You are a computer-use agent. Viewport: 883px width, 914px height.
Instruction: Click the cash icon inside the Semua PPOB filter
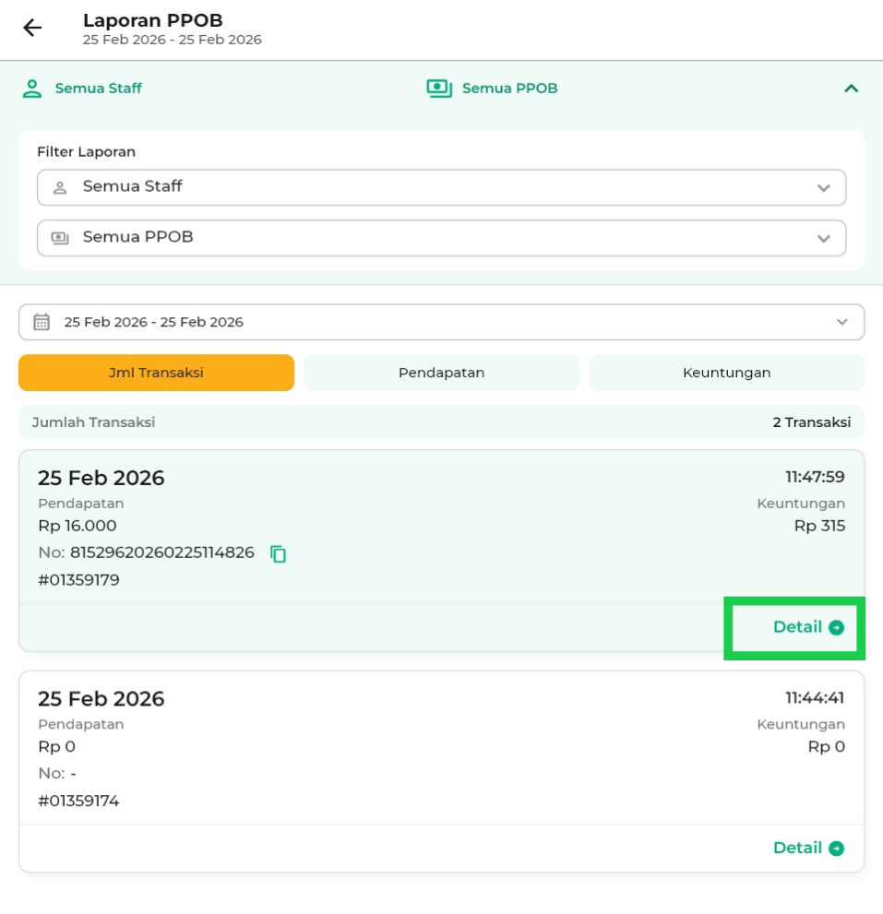pos(60,238)
